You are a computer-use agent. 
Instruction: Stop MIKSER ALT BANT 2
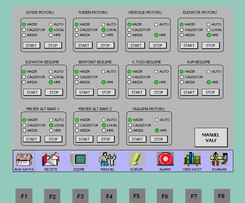click(106, 139)
